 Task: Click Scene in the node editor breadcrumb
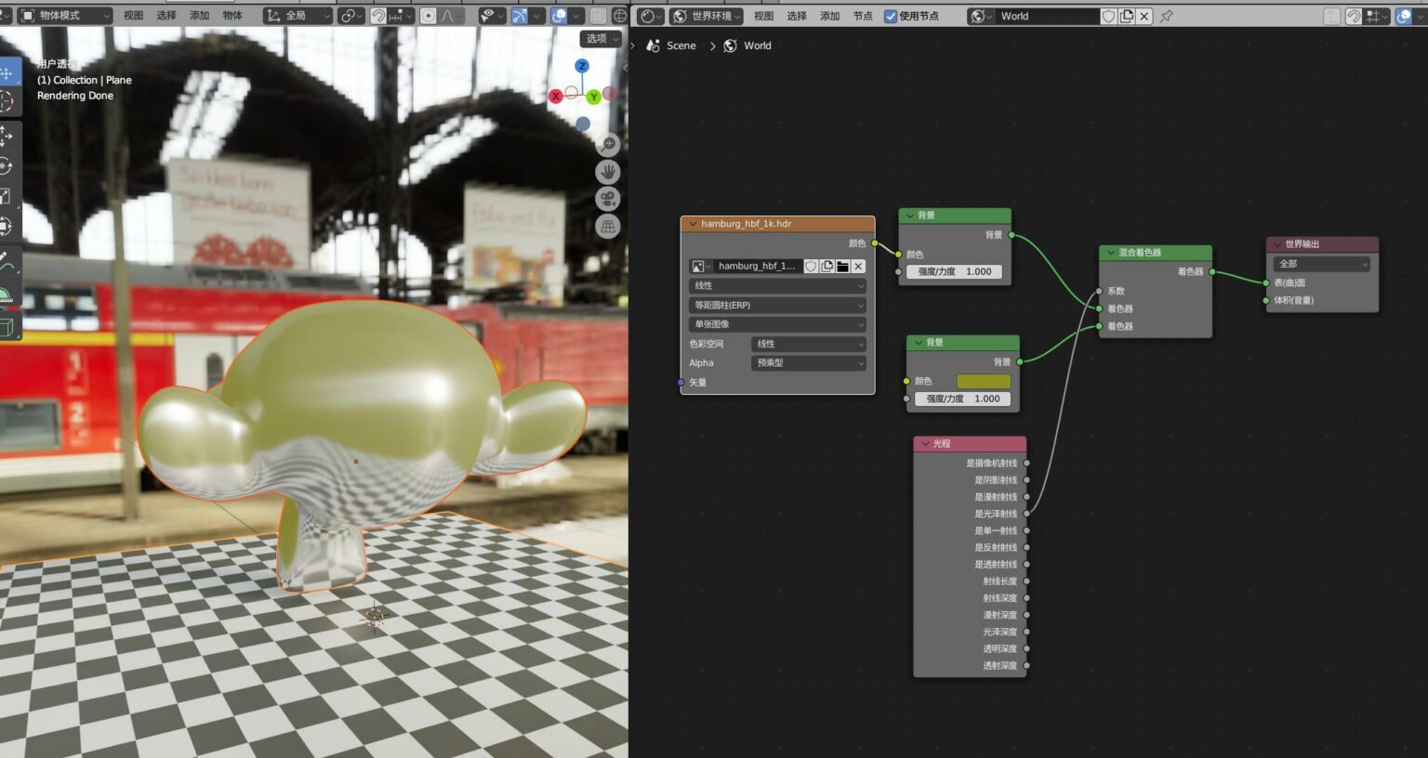point(681,46)
